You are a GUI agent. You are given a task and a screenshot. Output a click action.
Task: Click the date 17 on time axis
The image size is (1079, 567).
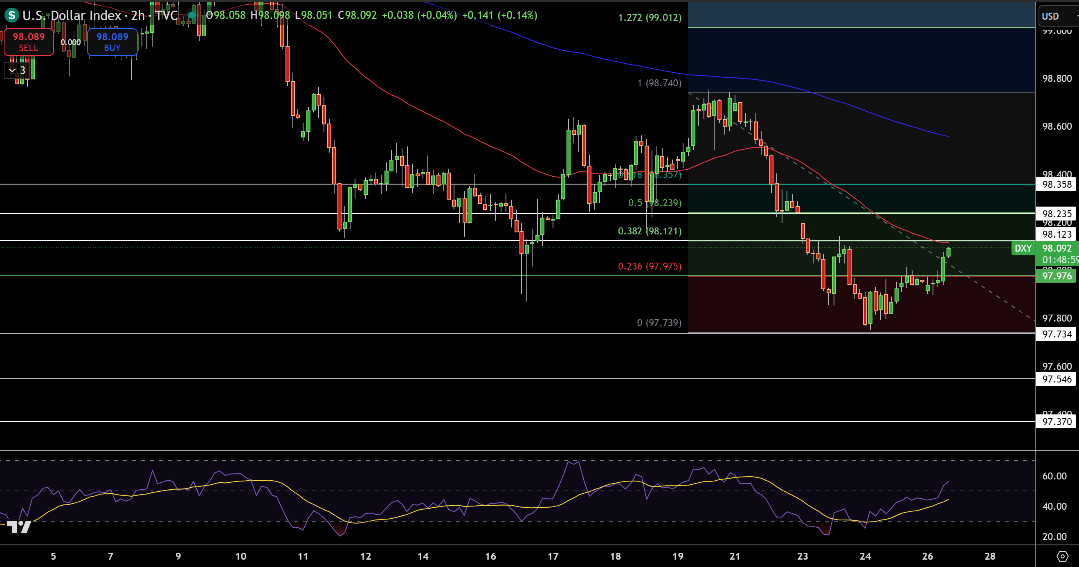click(553, 556)
